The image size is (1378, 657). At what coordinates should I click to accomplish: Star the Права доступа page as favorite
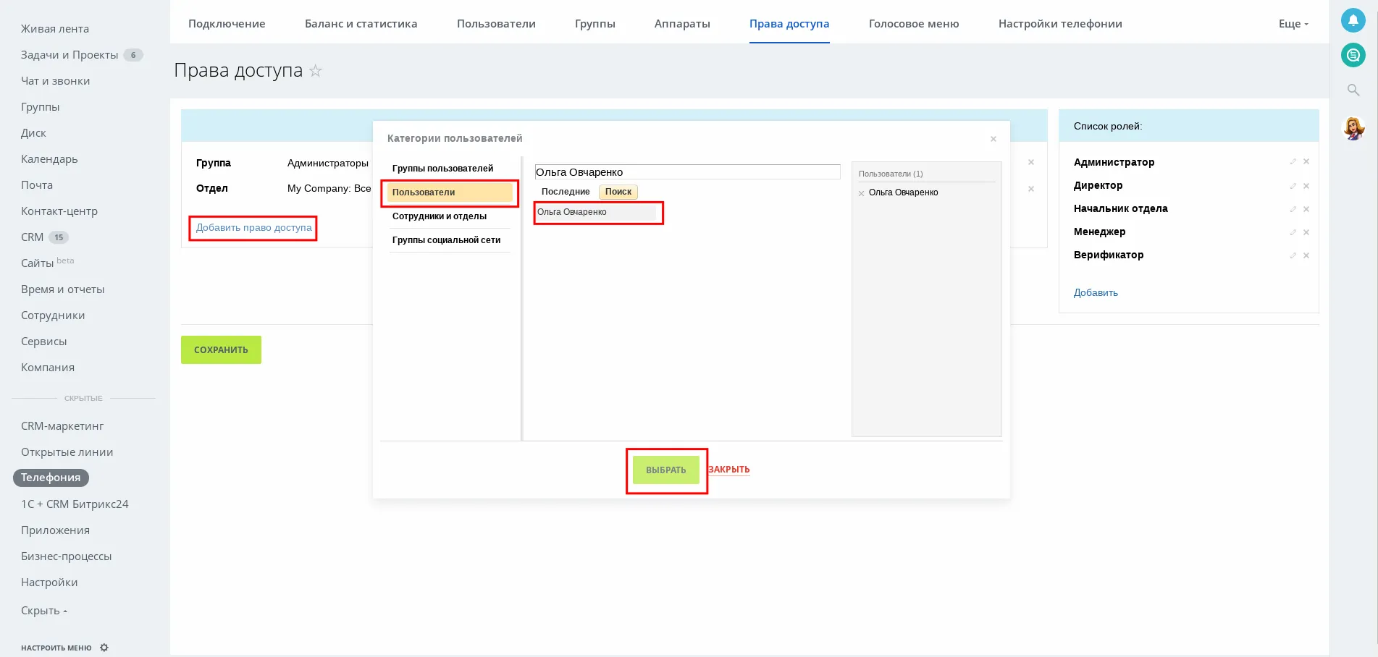coord(316,71)
